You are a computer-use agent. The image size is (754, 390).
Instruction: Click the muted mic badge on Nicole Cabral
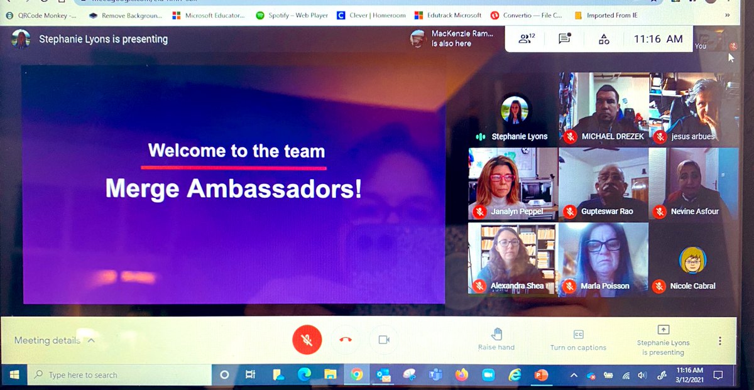click(658, 286)
